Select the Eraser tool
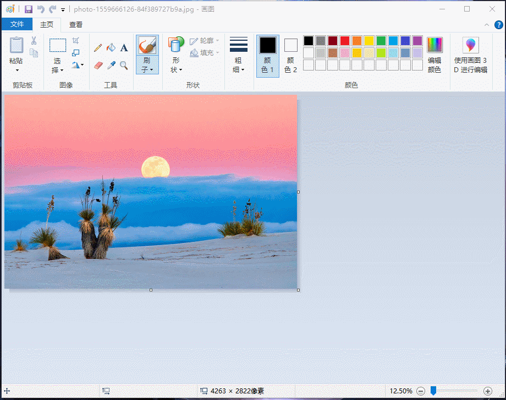Viewport: 506px width, 400px height. [98, 65]
